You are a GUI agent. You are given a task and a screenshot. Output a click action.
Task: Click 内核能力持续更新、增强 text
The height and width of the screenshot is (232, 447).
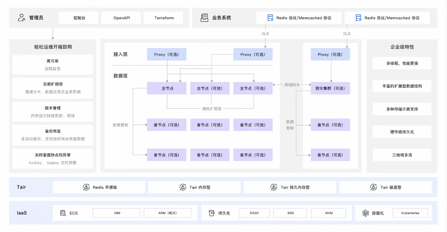[53, 116]
